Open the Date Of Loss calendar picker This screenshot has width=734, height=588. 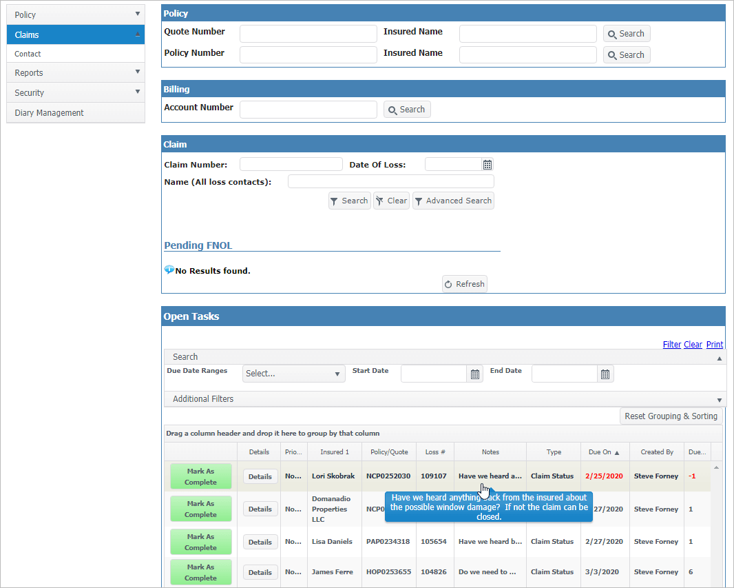(x=487, y=165)
